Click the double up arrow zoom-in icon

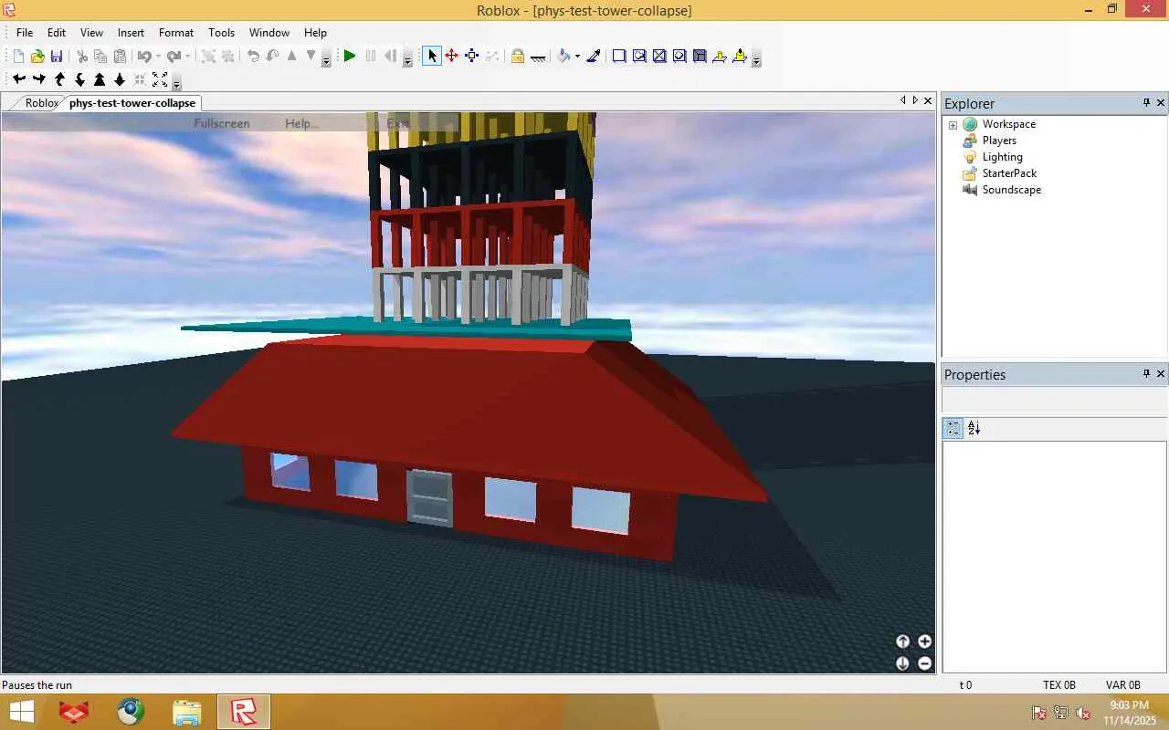coord(100,80)
